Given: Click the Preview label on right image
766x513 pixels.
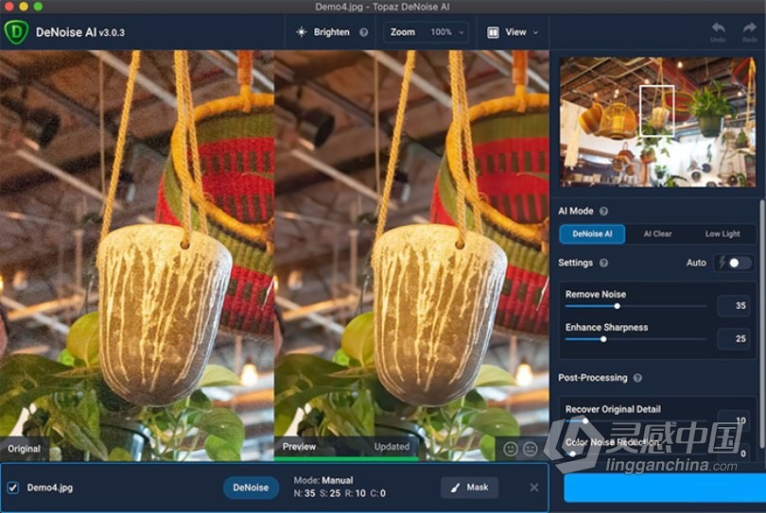Looking at the screenshot, I should coord(299,447).
